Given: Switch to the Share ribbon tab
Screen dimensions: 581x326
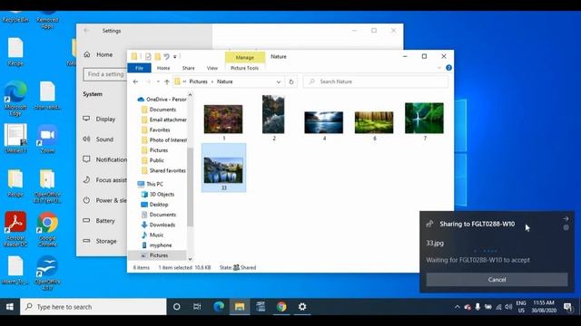Looking at the screenshot, I should click(188, 68).
